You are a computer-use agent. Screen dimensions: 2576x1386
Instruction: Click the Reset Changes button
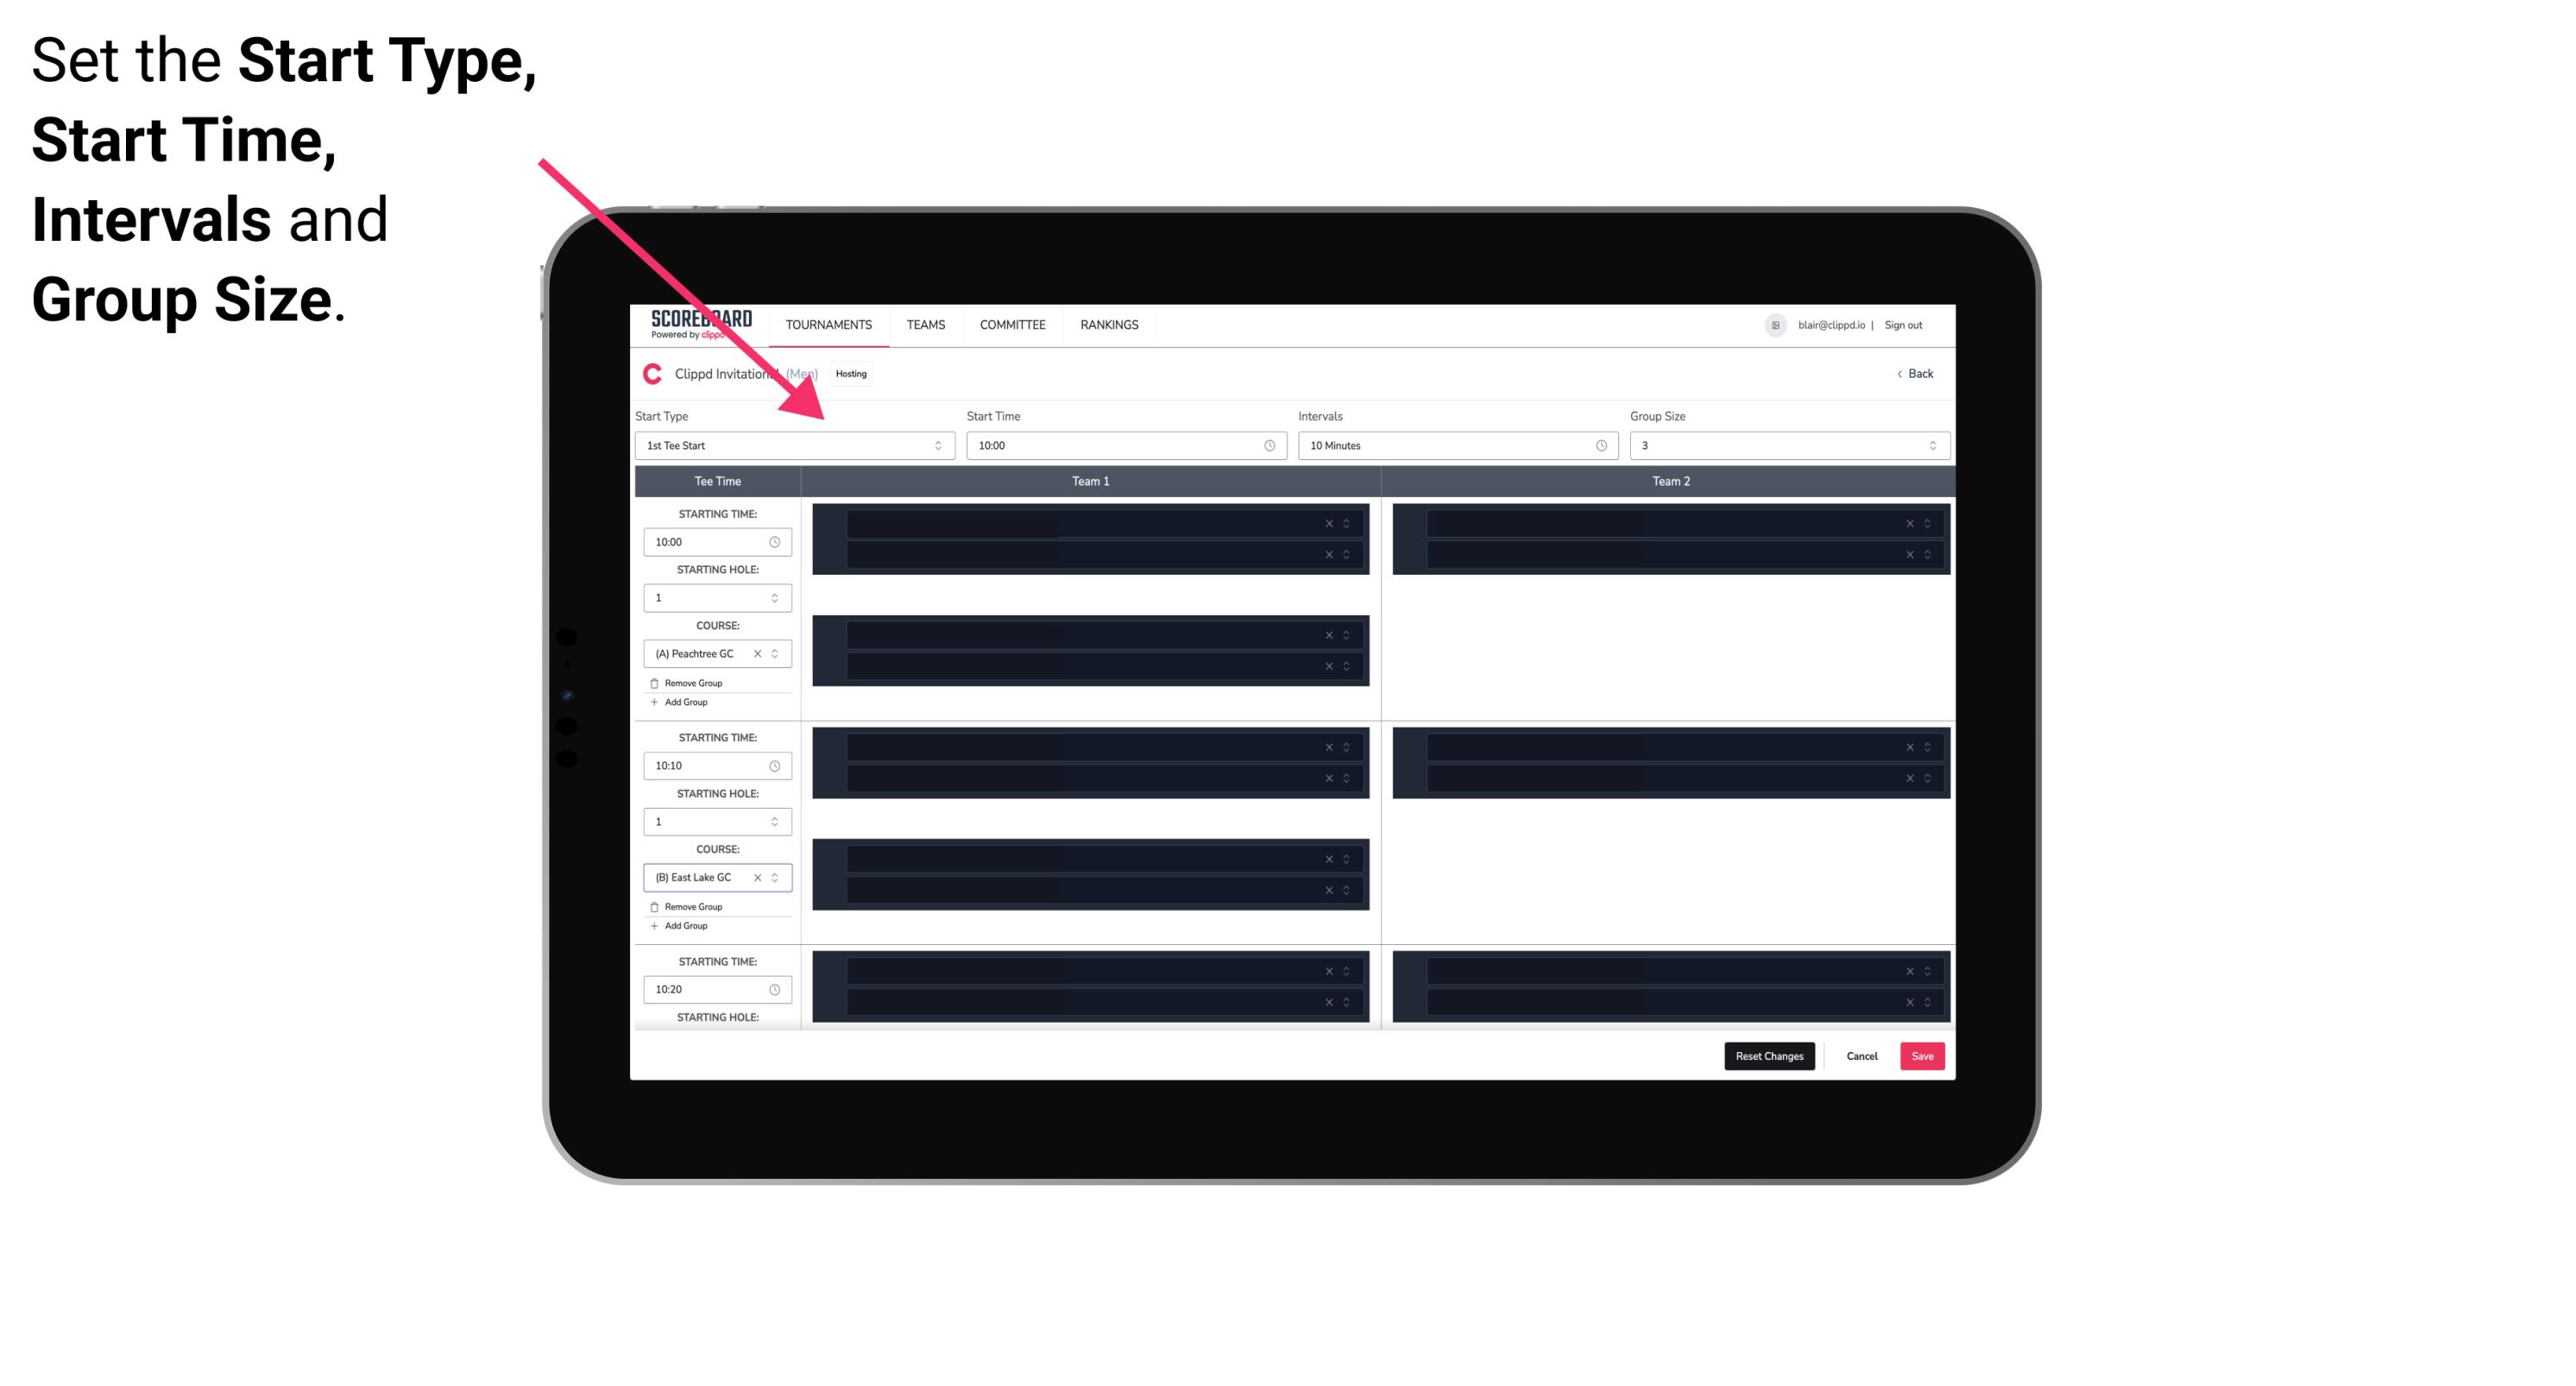pos(1769,1055)
